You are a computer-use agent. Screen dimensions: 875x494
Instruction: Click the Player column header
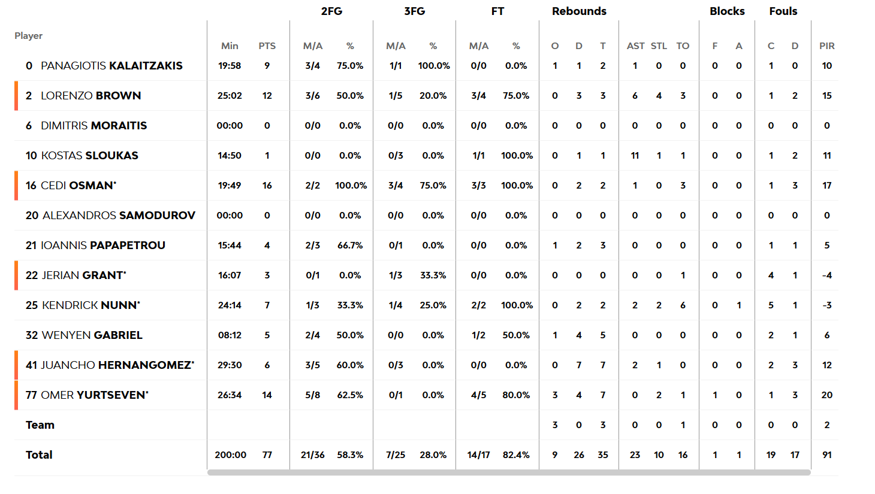pos(29,36)
